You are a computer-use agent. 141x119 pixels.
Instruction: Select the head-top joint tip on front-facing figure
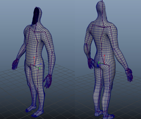point(36,7)
